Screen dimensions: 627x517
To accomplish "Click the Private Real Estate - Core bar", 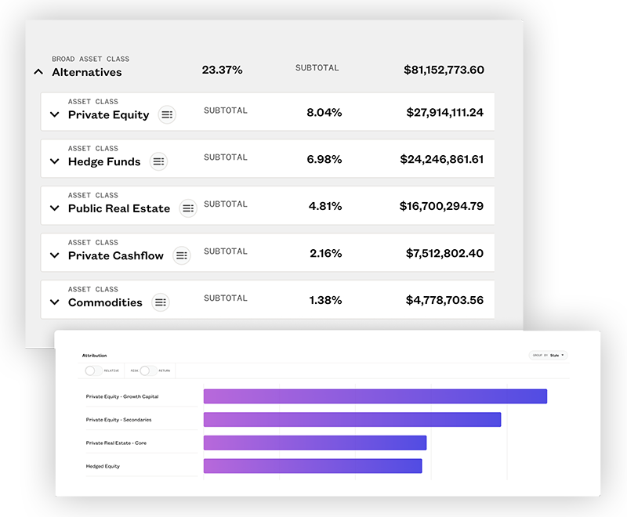I will tap(314, 443).
